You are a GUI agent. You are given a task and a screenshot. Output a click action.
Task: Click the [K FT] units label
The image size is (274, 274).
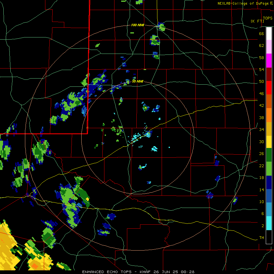tap(257, 21)
